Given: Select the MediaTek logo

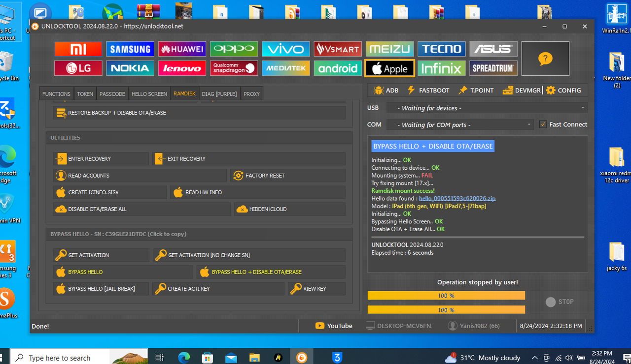Looking at the screenshot, I should pos(286,68).
